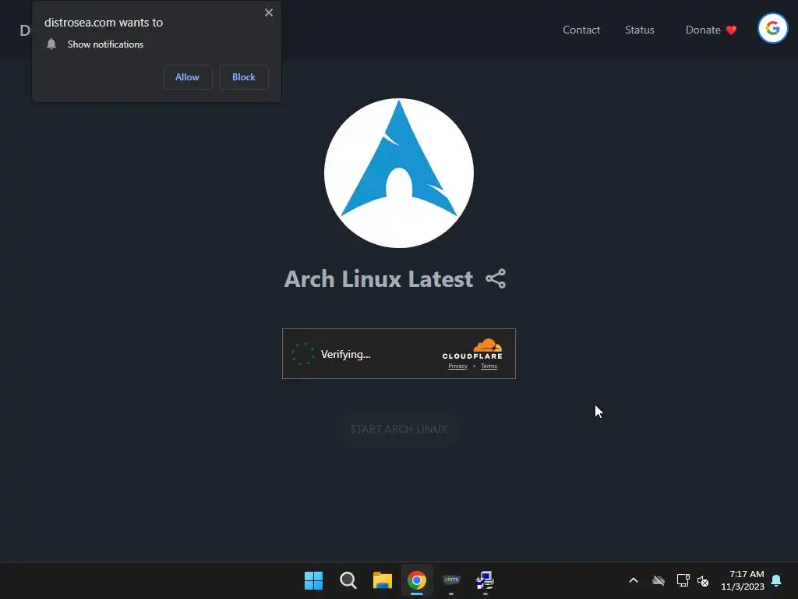Open the Windows Start menu
The image size is (798, 599).
click(313, 580)
